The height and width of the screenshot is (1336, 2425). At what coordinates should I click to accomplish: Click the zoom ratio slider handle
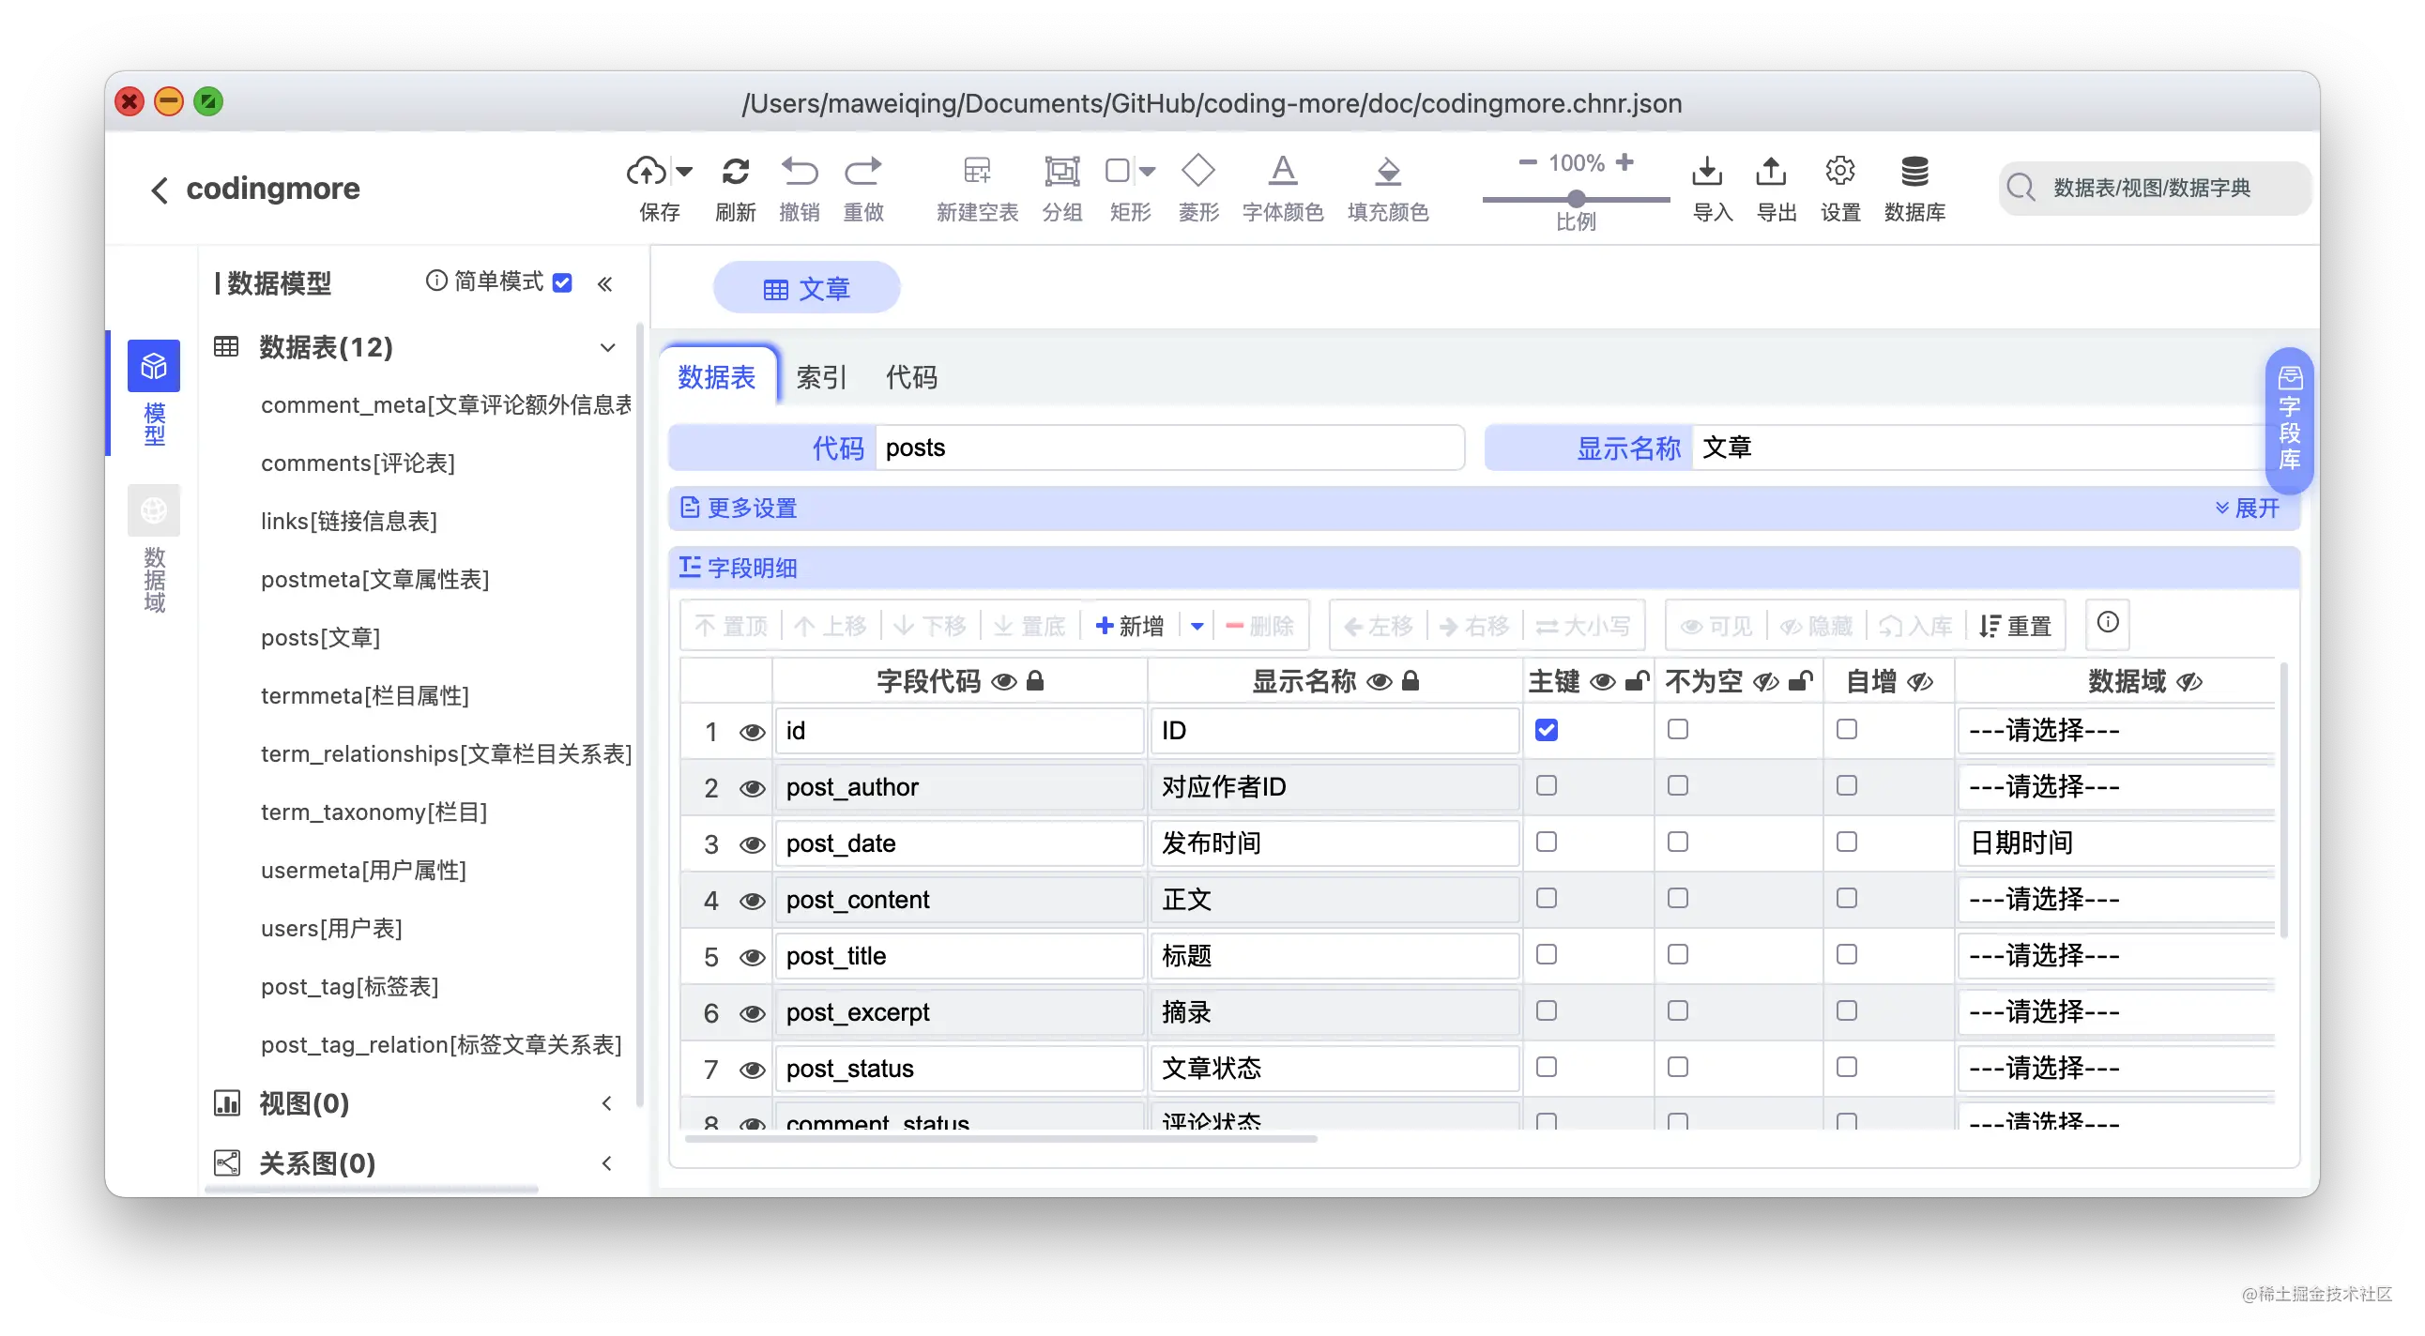point(1576,199)
